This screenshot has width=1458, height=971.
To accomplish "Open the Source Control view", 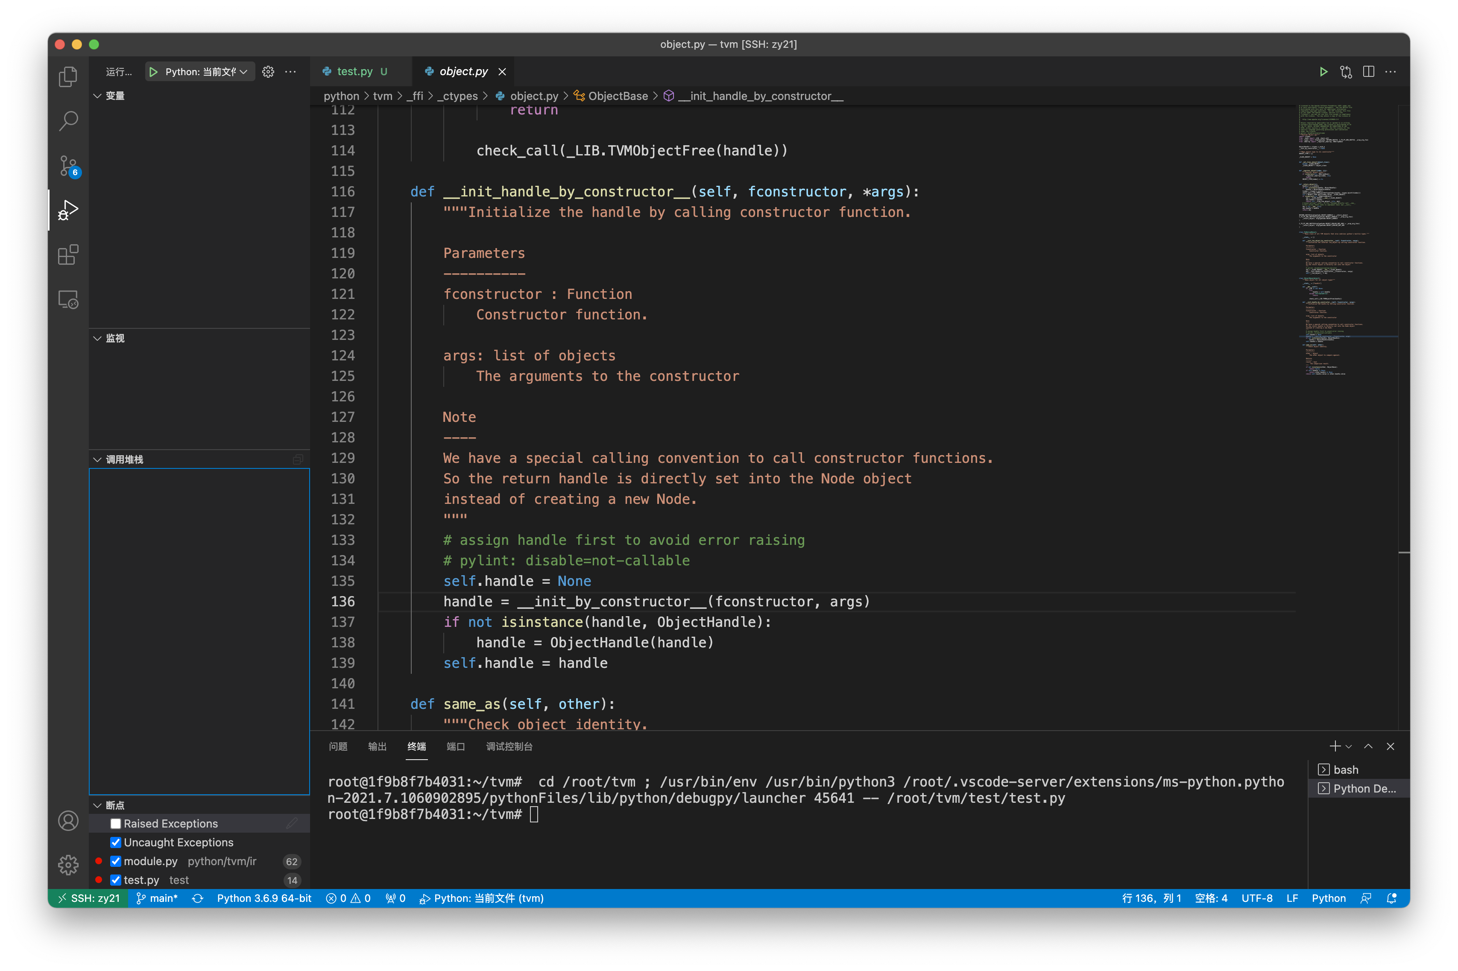I will [x=68, y=166].
